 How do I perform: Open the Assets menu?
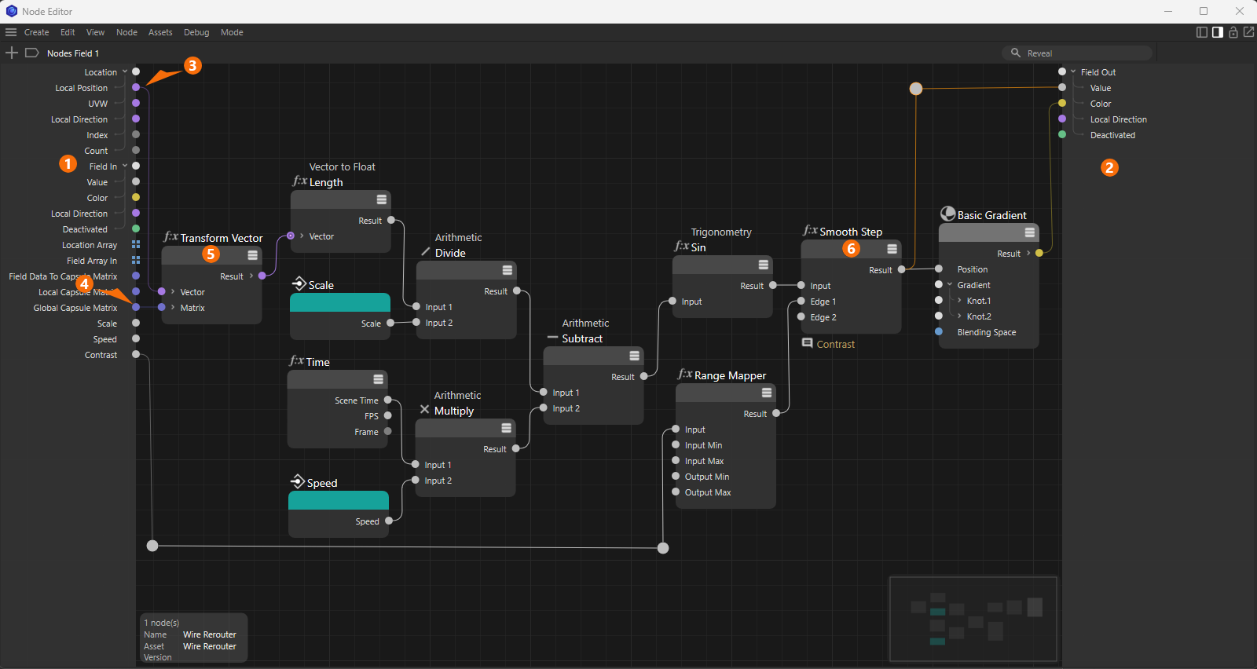(160, 32)
